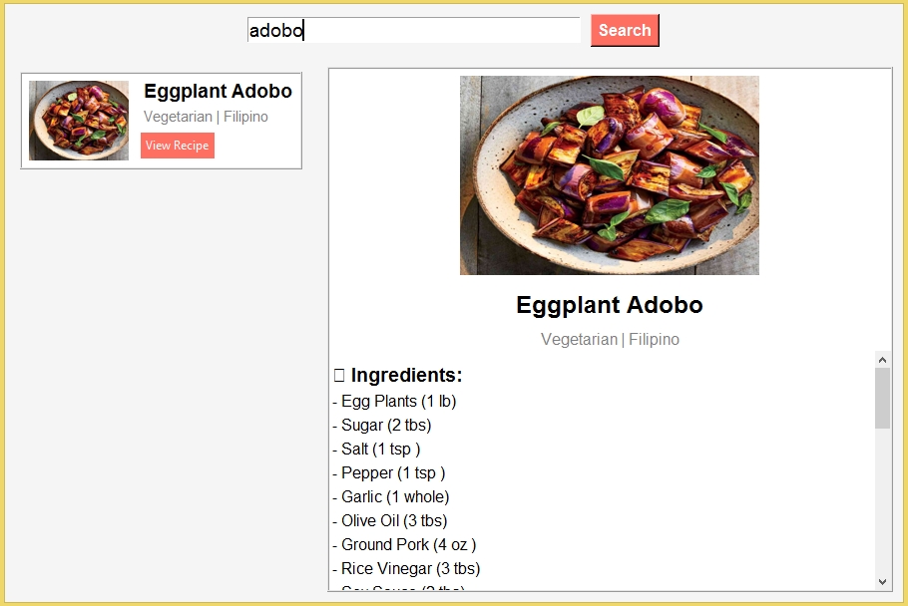Select the small Eggplant Adobo result thumbnail
Image resolution: width=908 pixels, height=606 pixels.
click(x=79, y=121)
